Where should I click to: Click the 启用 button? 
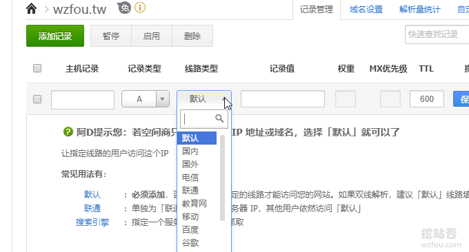pyautogui.click(x=152, y=36)
